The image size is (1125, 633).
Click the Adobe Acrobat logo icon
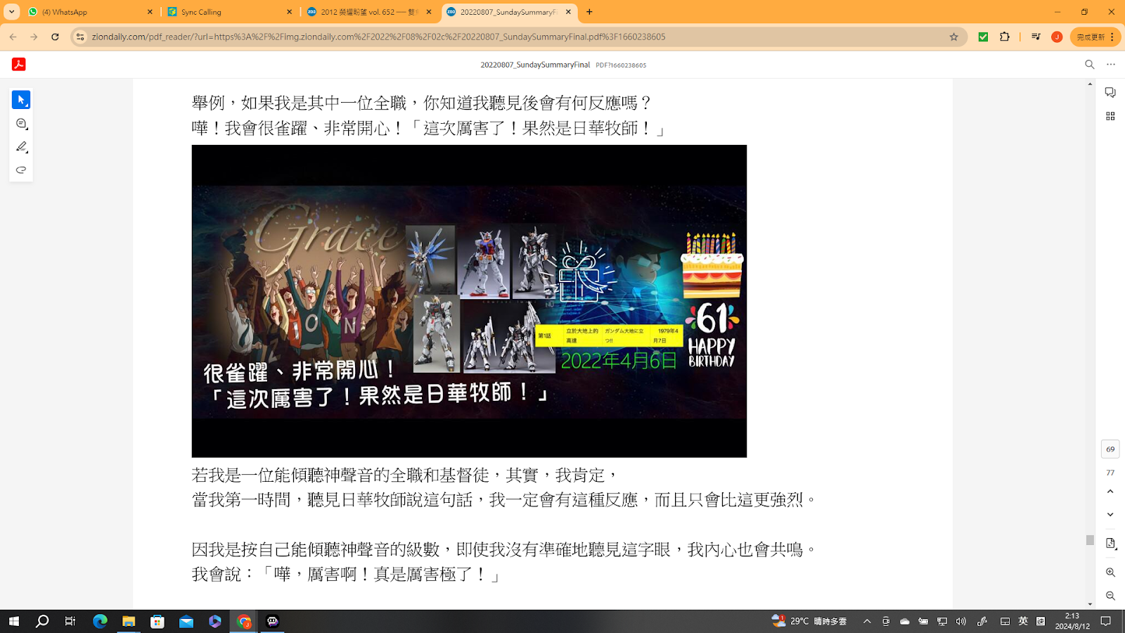(19, 64)
